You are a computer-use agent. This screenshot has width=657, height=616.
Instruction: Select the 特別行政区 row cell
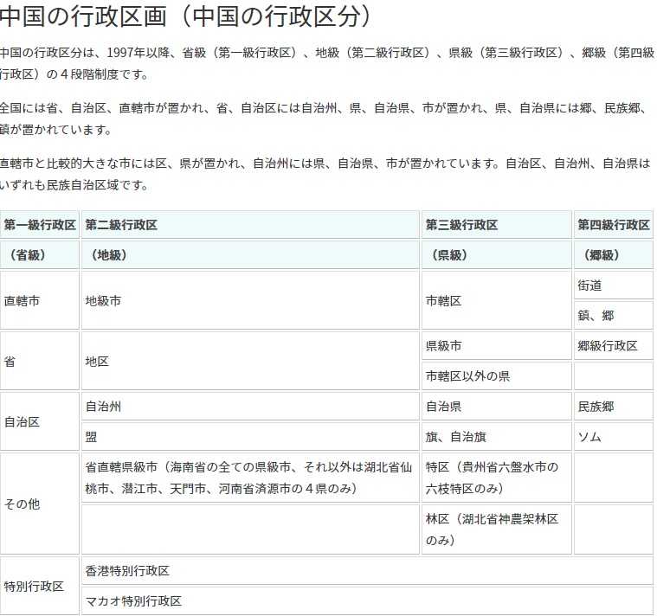(x=40, y=587)
